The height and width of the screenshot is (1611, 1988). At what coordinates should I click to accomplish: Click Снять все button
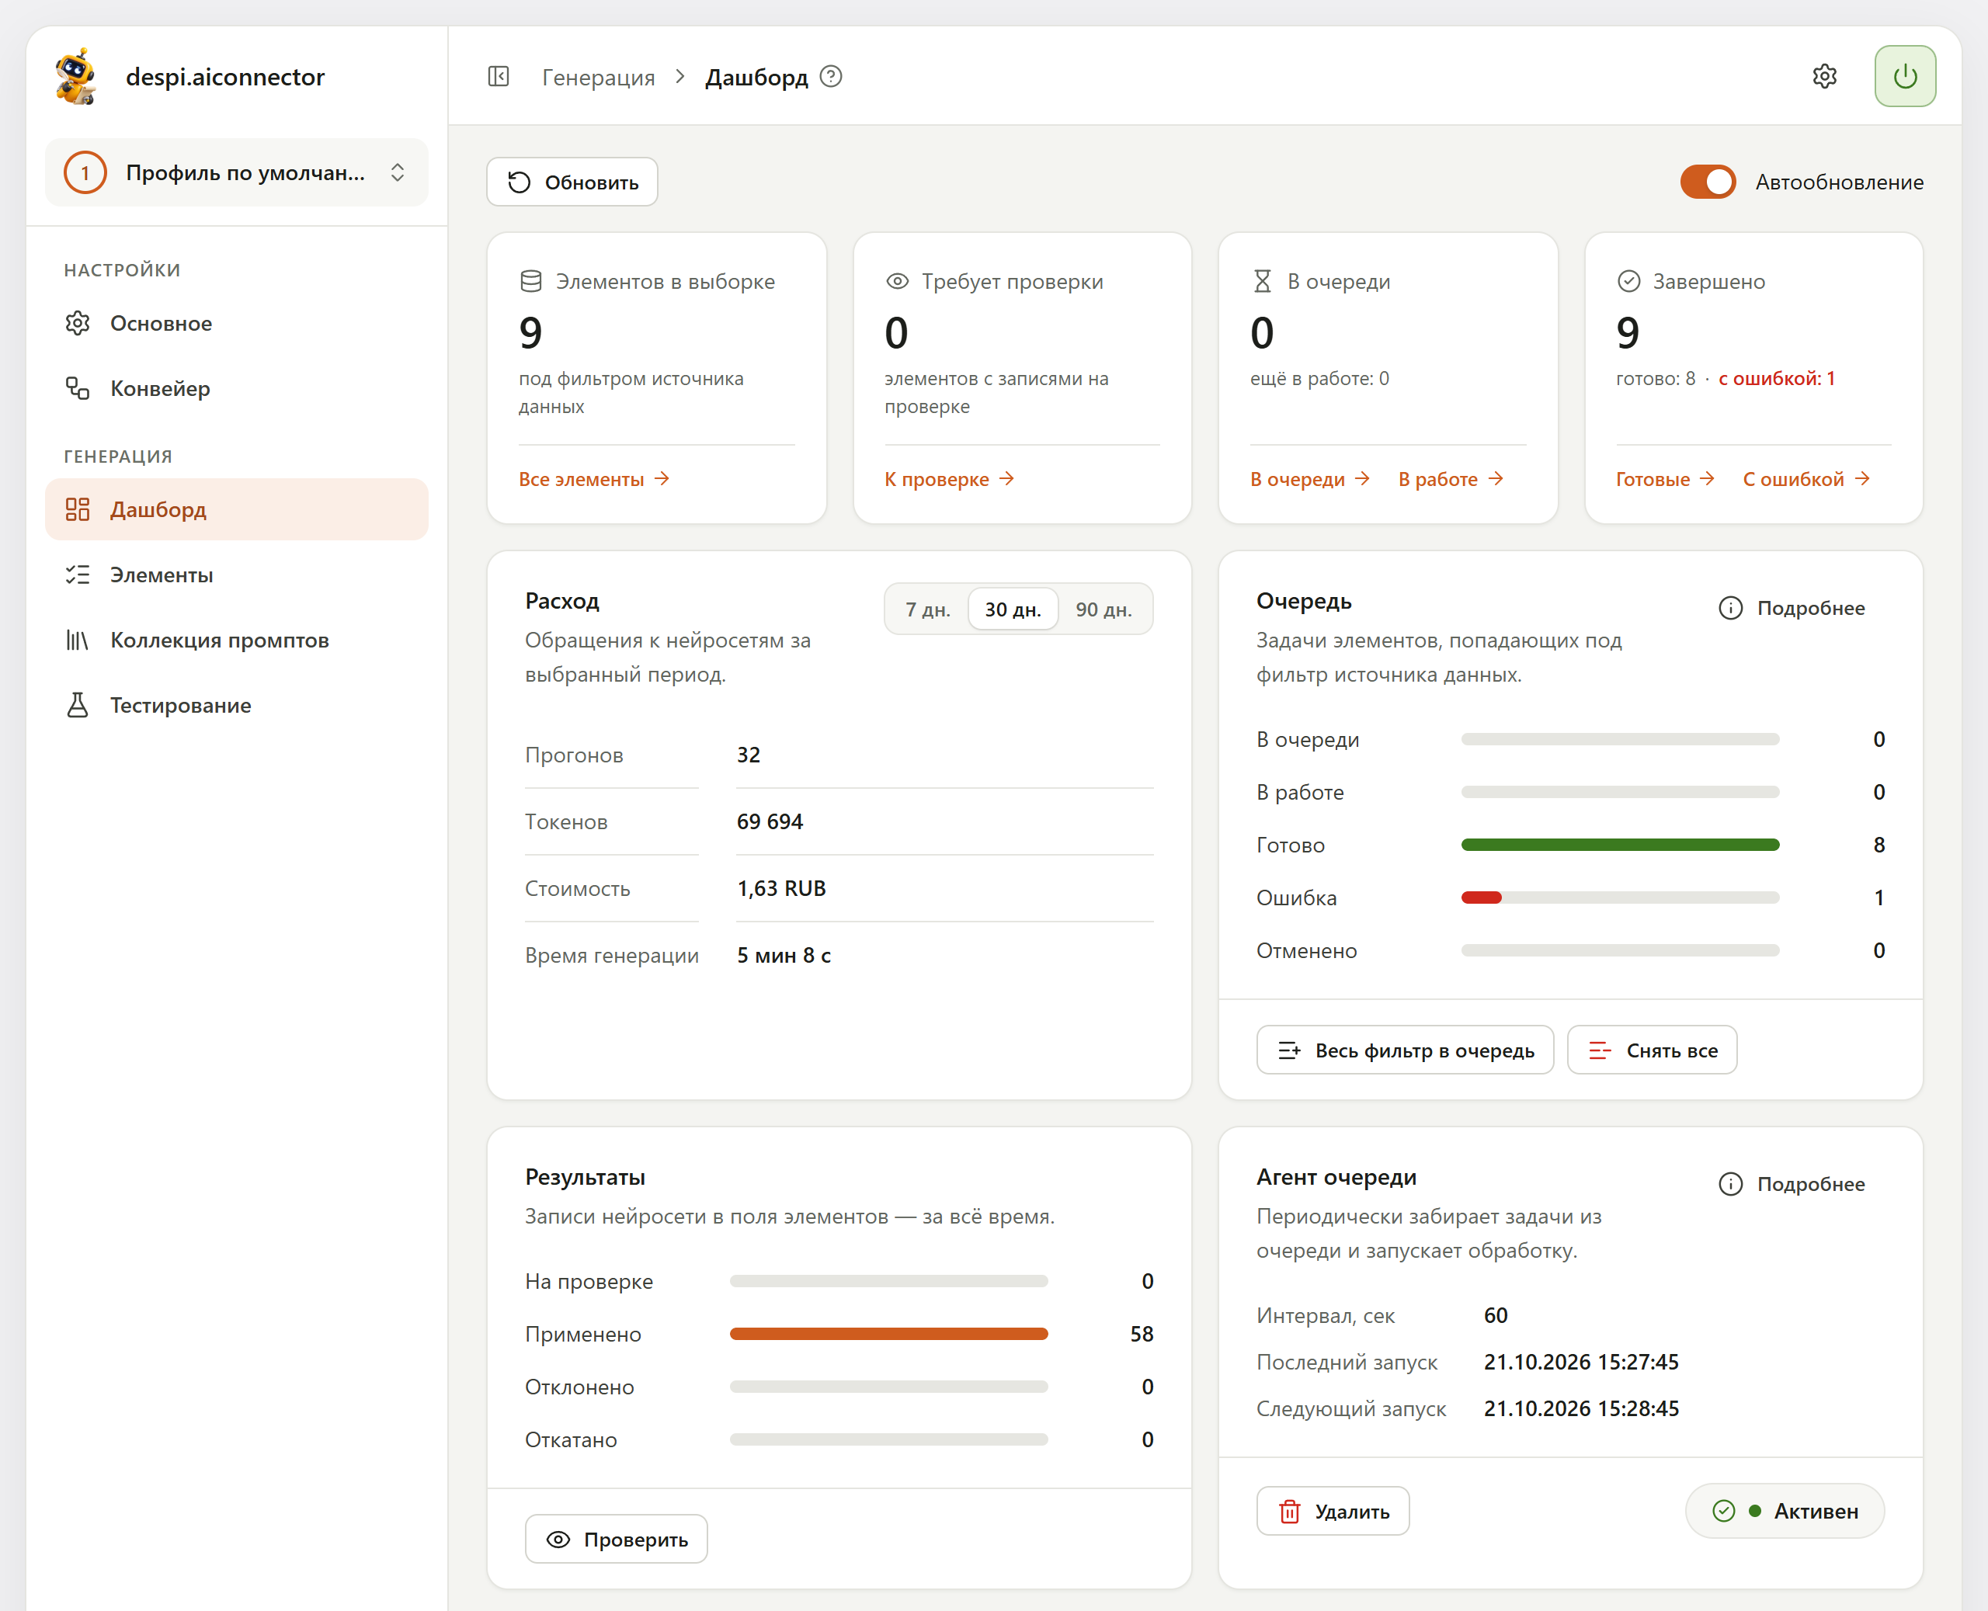click(1652, 1050)
